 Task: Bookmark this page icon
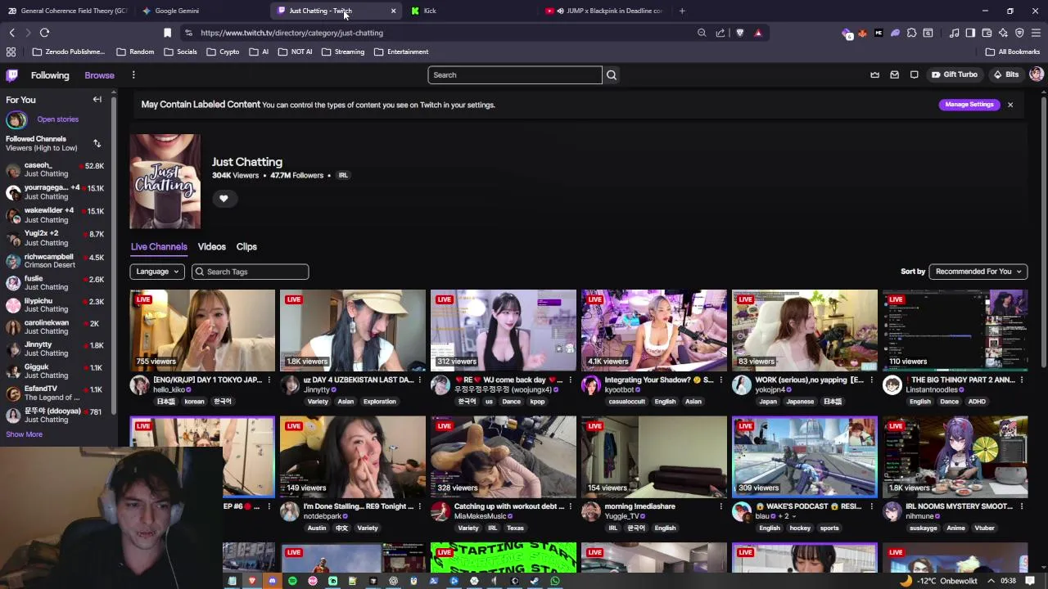coord(167,33)
